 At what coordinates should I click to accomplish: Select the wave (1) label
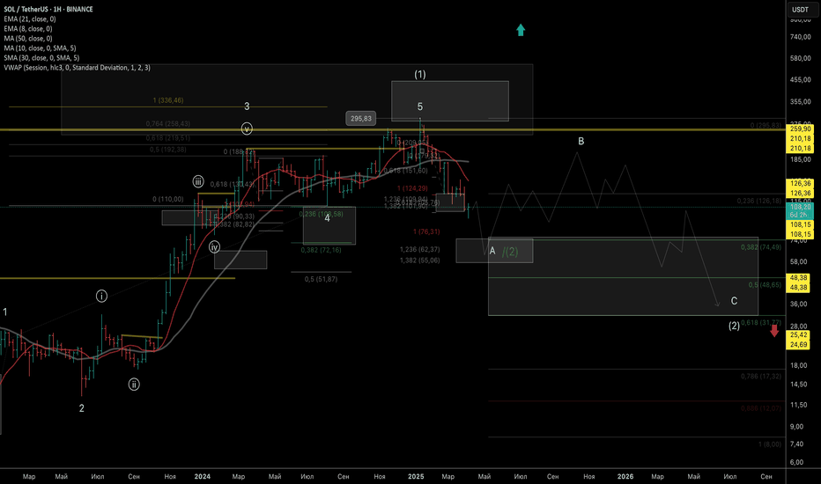coord(420,74)
